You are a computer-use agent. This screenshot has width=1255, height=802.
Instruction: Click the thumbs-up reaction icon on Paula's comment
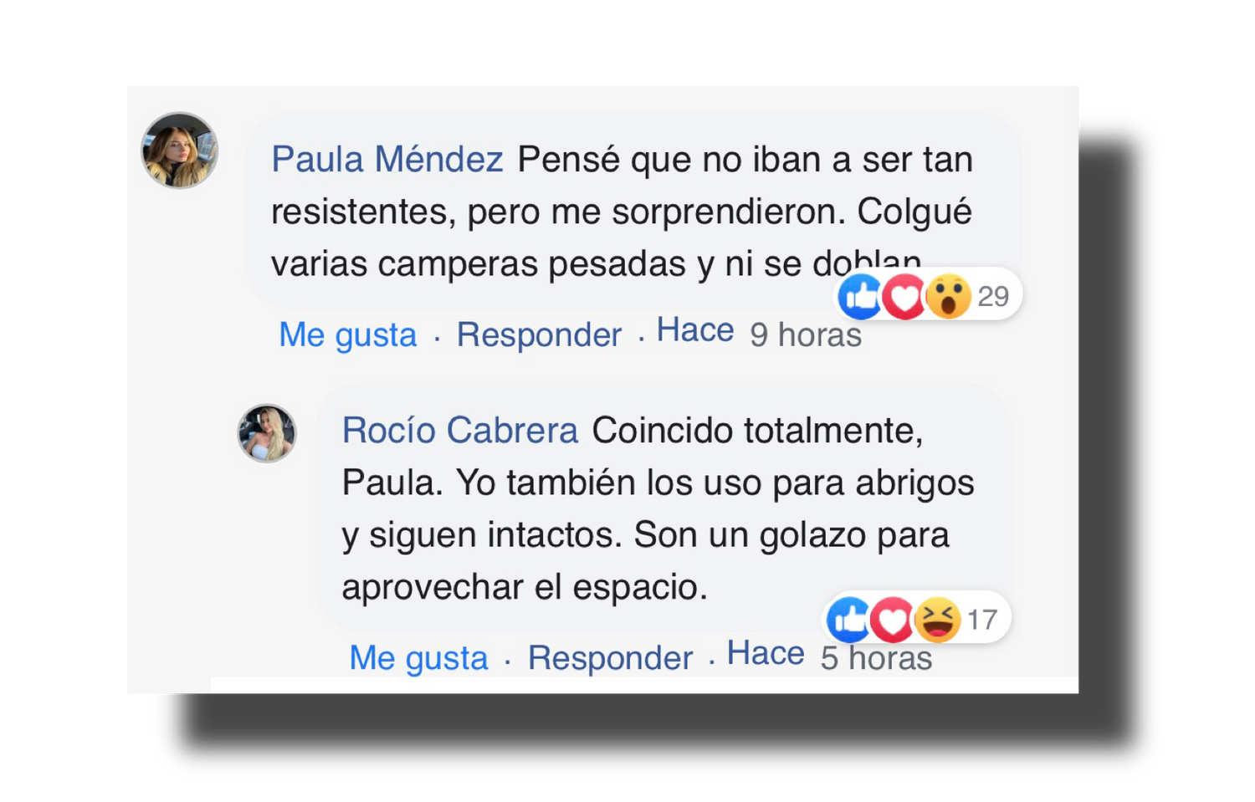click(860, 296)
